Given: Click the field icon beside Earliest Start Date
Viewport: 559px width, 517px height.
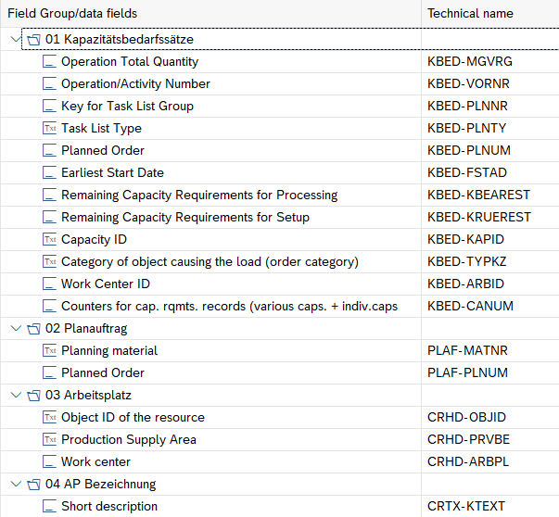Looking at the screenshot, I should (50, 173).
